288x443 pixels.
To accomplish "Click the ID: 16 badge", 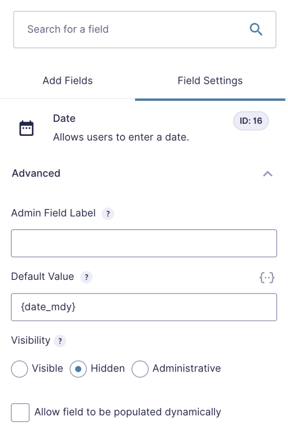I will [251, 121].
